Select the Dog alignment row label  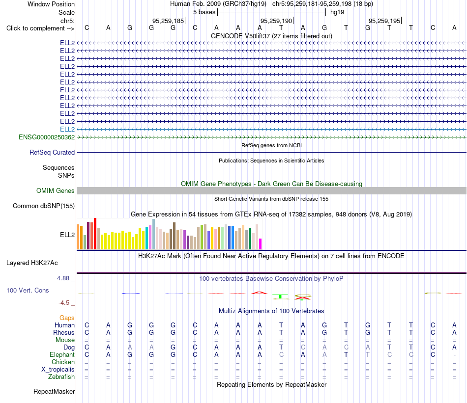pyautogui.click(x=69, y=348)
